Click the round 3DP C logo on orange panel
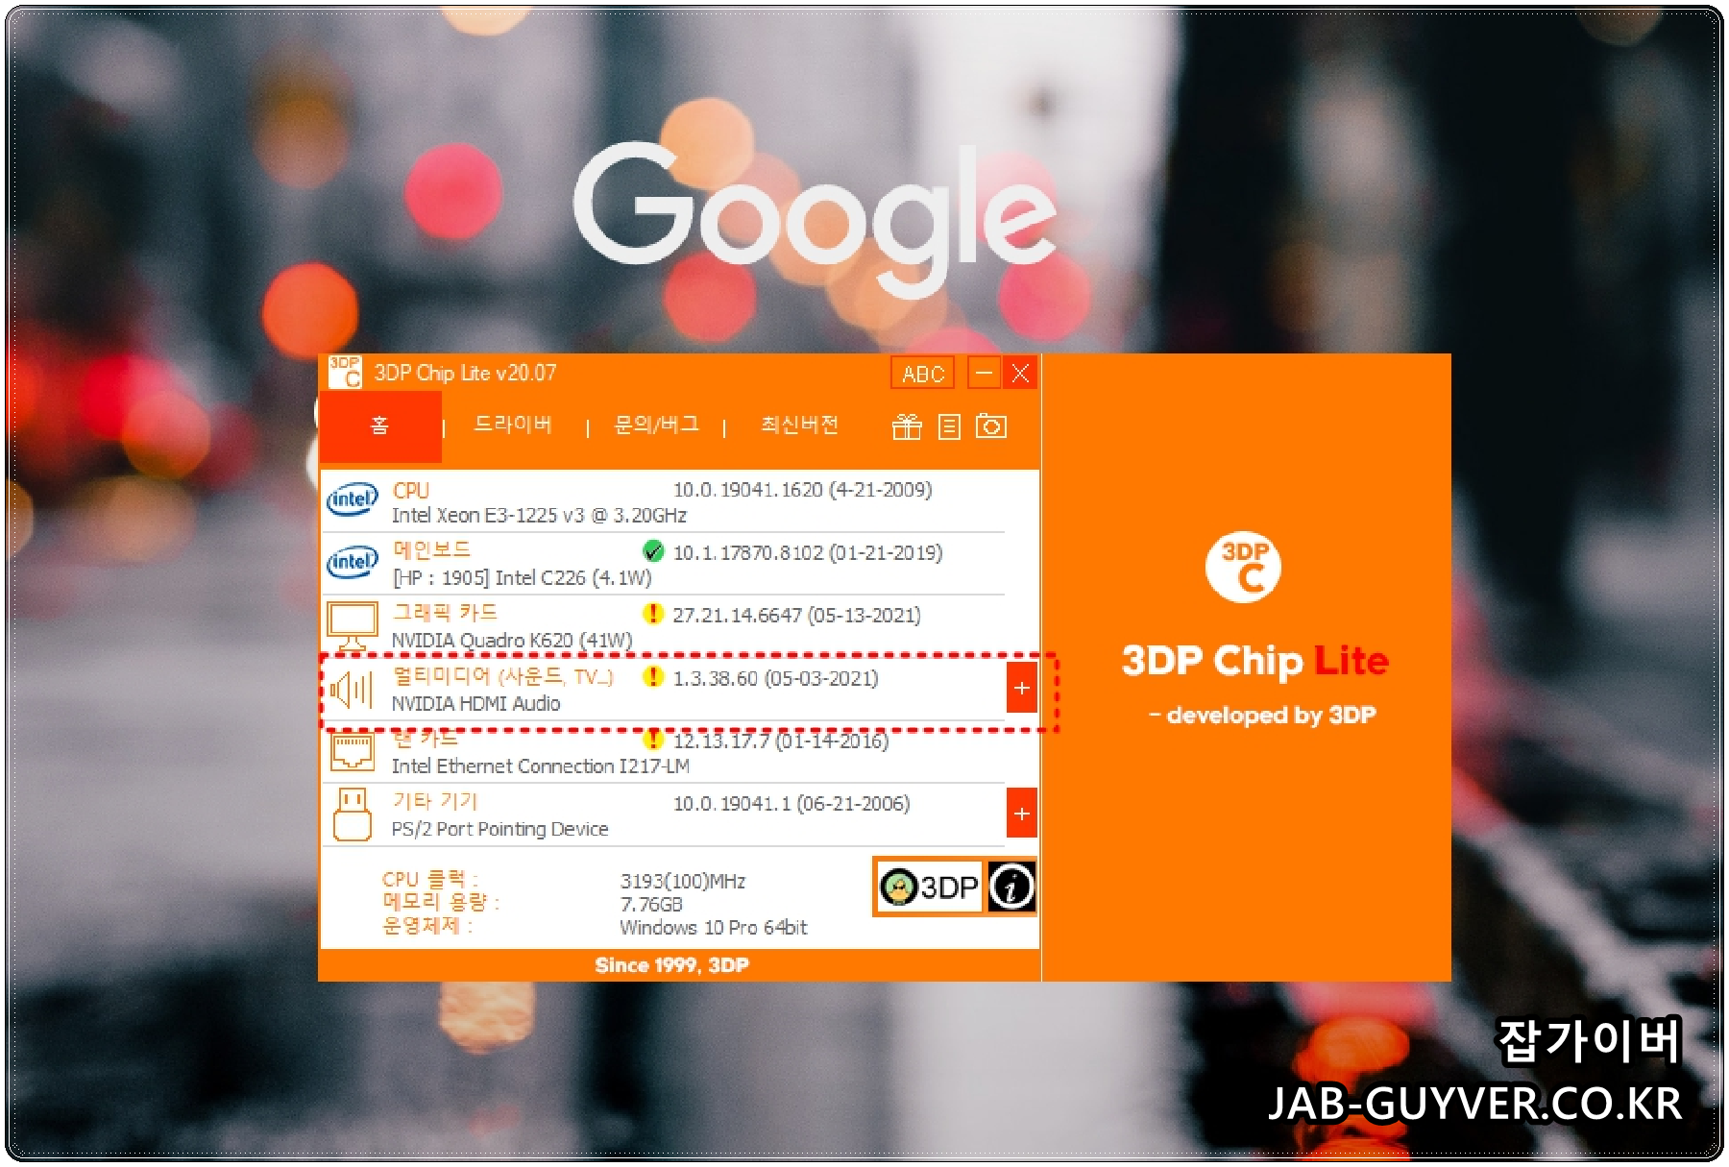This screenshot has width=1729, height=1167. [1244, 568]
